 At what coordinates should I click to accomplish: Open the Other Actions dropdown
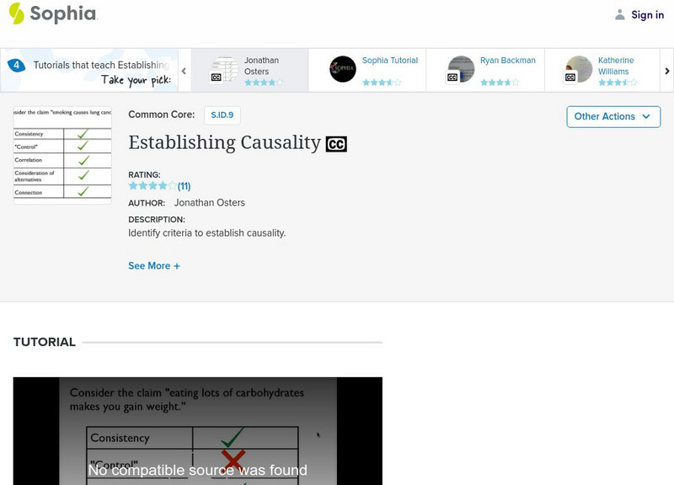pos(612,117)
